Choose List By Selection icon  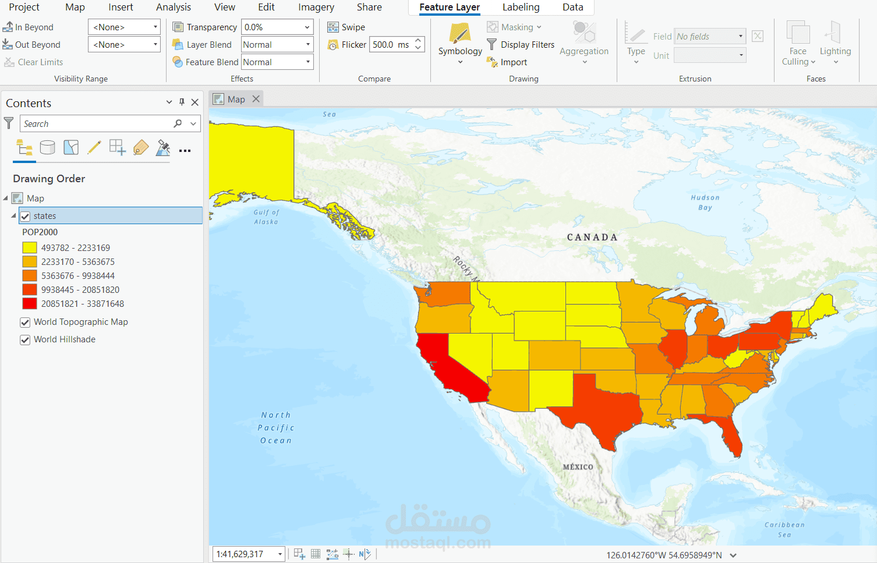pos(71,148)
